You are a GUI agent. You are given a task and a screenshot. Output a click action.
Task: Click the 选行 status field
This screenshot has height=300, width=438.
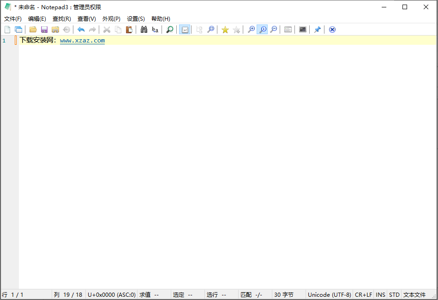222,295
